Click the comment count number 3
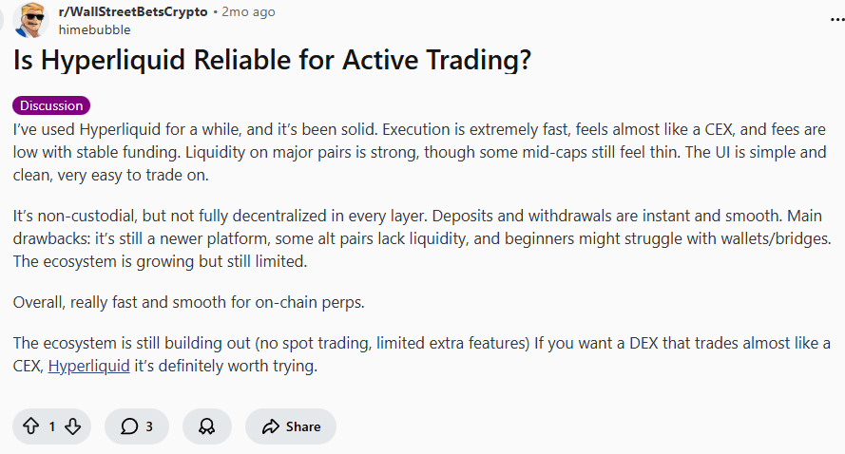845x454 pixels. (x=149, y=426)
